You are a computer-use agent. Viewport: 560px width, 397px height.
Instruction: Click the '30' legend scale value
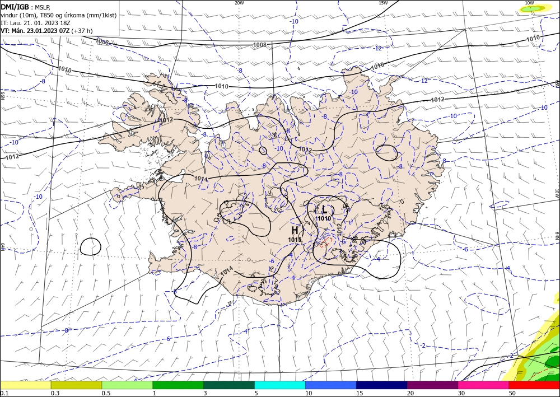pos(461,393)
